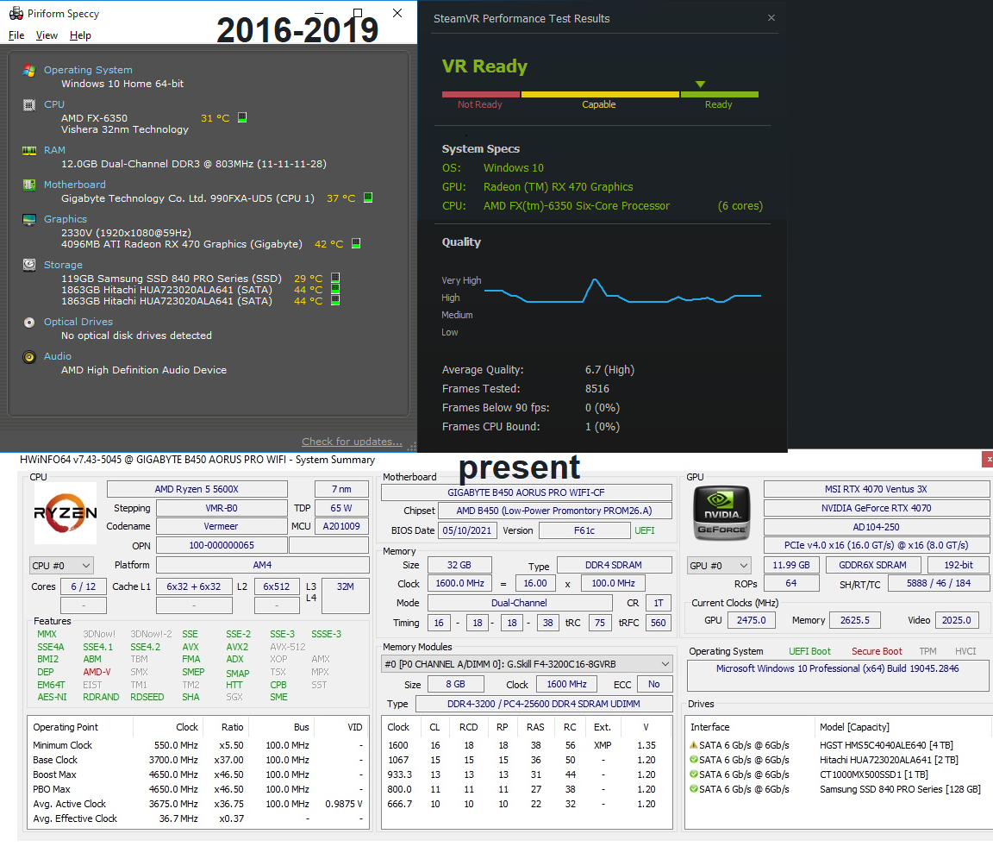The height and width of the screenshot is (859, 993).
Task: Open the Optical Drives section link
Action: click(x=78, y=322)
